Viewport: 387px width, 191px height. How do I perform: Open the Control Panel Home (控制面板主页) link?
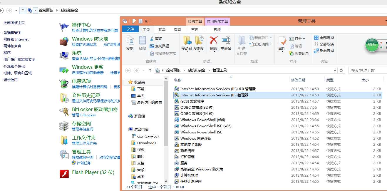[x=14, y=23]
